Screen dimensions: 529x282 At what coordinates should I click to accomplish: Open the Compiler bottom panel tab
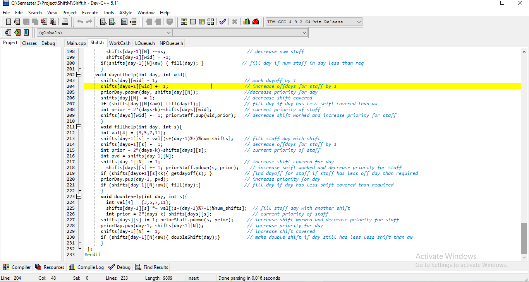[17, 267]
